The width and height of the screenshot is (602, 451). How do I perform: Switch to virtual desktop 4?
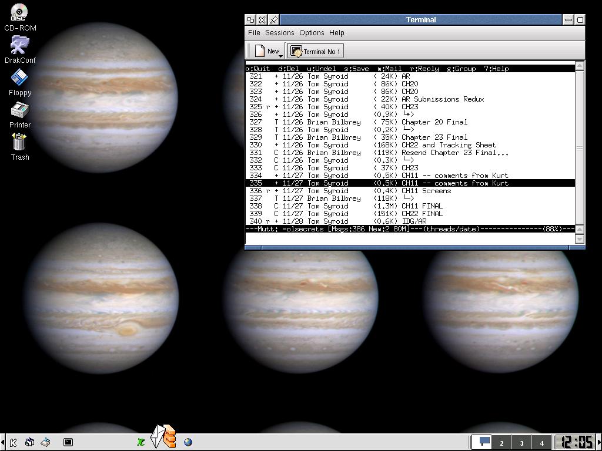tap(541, 443)
